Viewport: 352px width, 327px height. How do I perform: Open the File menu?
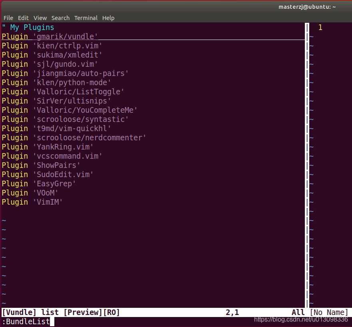pyautogui.click(x=8, y=18)
